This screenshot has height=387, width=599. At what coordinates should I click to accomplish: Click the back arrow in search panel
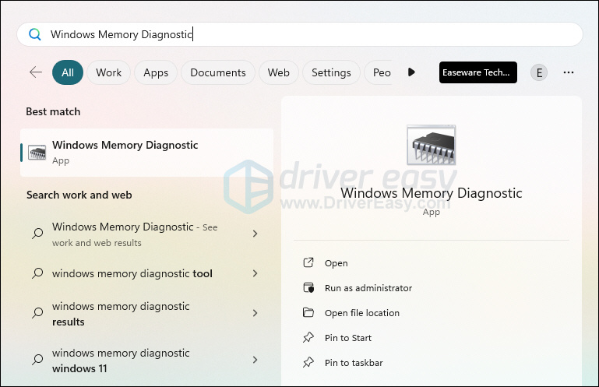click(36, 72)
